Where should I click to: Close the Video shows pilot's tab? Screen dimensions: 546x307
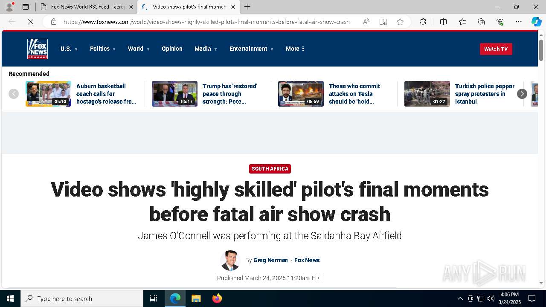point(233,7)
